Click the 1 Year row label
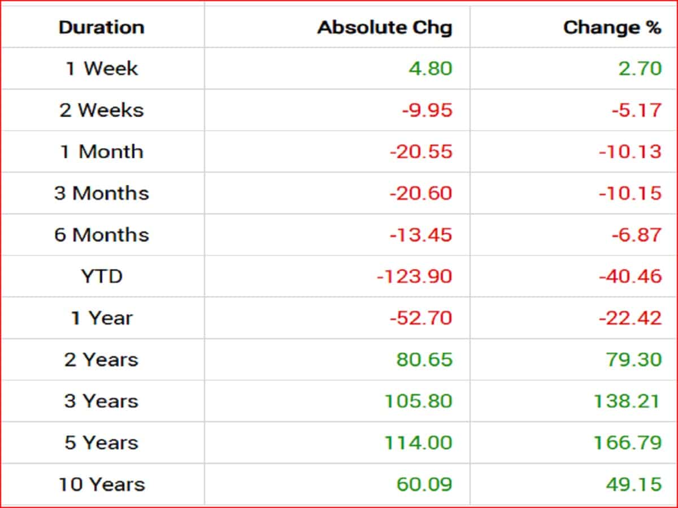 click(102, 318)
